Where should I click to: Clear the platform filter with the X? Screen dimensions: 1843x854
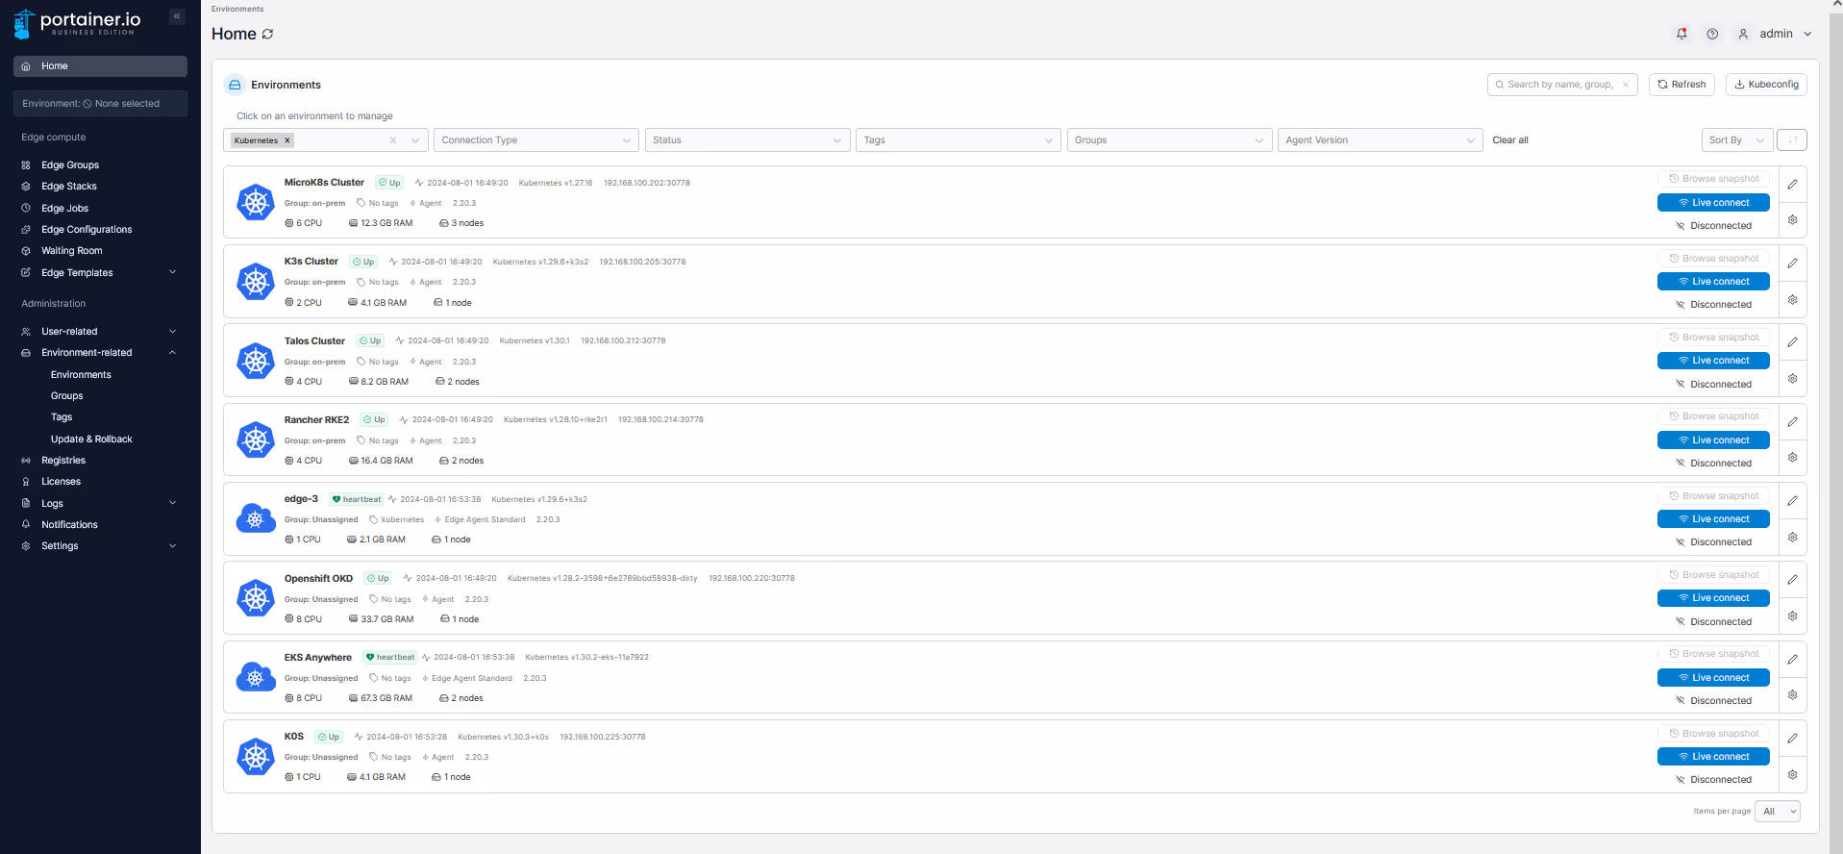(393, 140)
